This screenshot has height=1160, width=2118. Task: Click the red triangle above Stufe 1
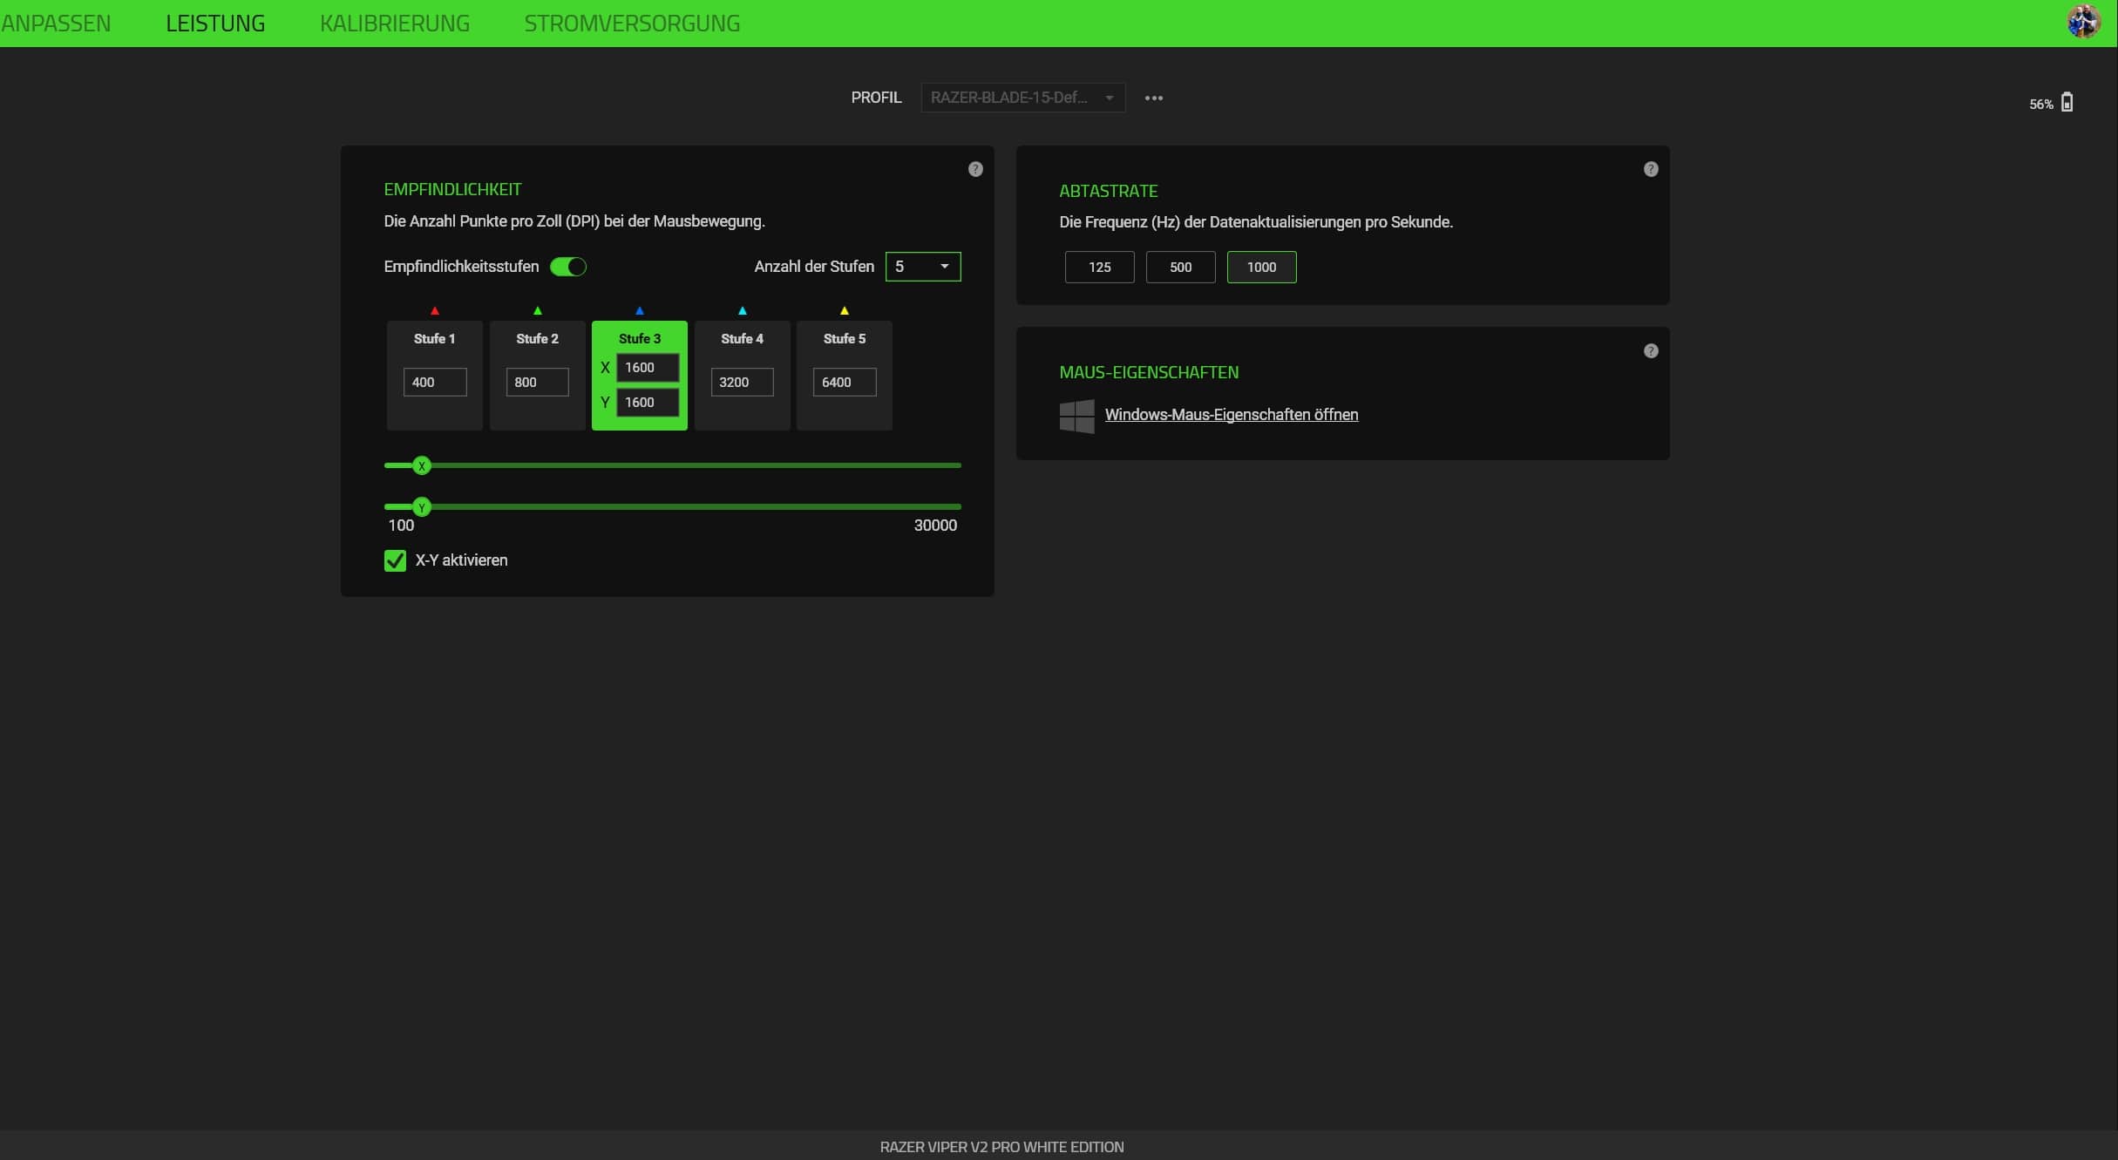[x=435, y=310]
